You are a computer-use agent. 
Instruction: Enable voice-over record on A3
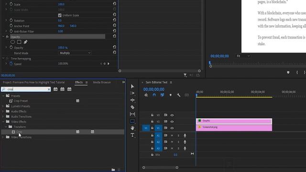pos(185,149)
